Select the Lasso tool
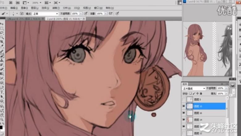This screenshot has height=136, width=241. coord(2,33)
